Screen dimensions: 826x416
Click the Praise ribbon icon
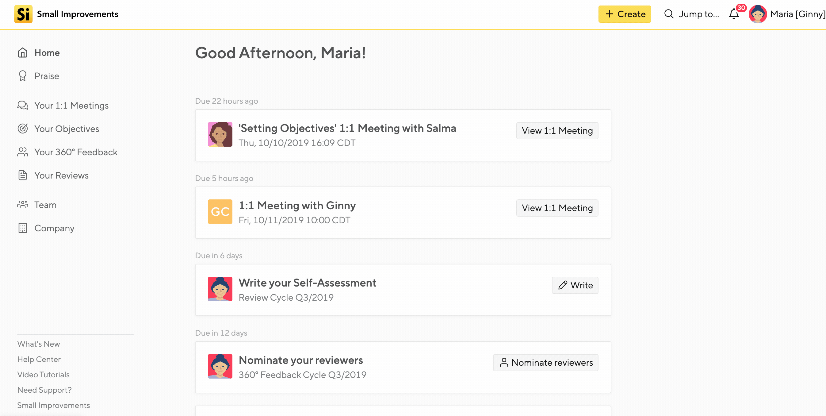(x=22, y=76)
